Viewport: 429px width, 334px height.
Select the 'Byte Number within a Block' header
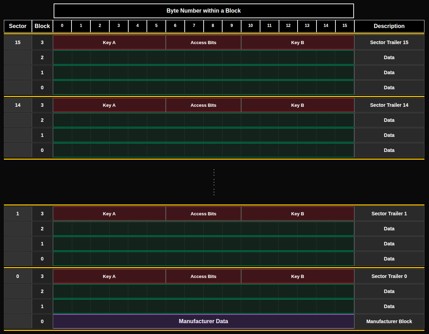[203, 11]
